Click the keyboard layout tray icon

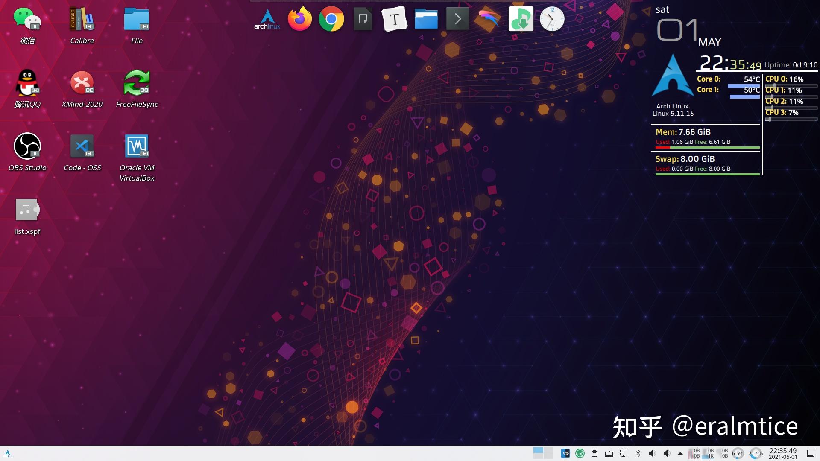(609, 454)
